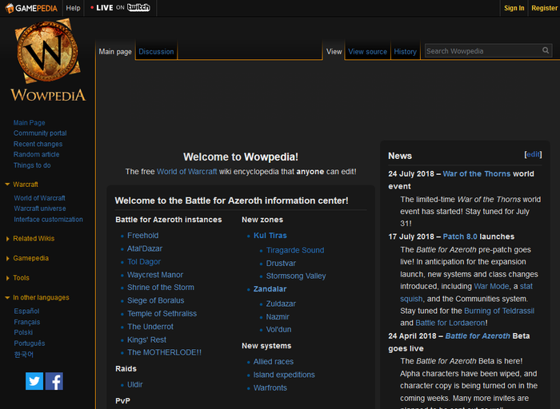Click the Sign In link
560x409 pixels.
514,8
